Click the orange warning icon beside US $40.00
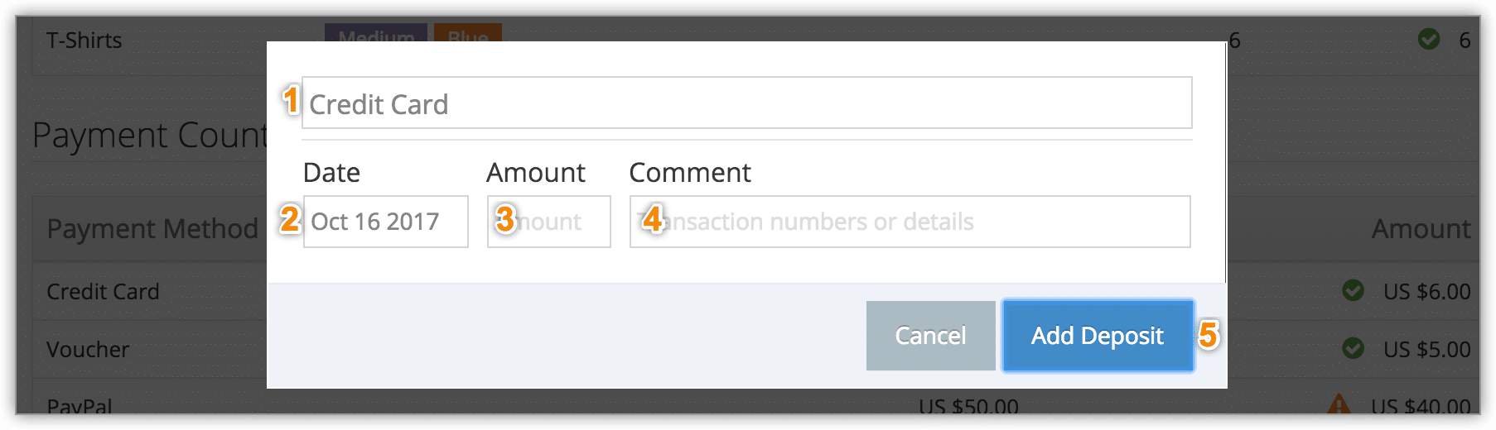The width and height of the screenshot is (1496, 430). (1339, 404)
